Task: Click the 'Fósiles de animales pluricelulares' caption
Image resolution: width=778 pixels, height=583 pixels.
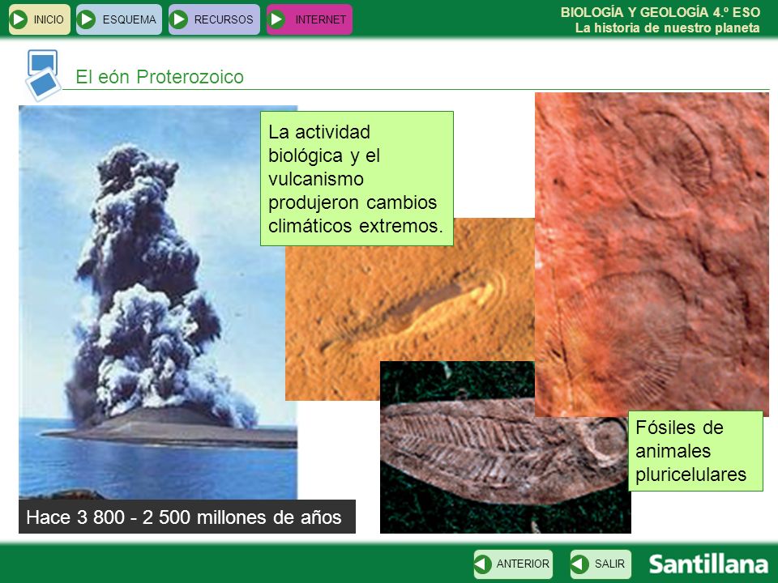Action: 695,451
